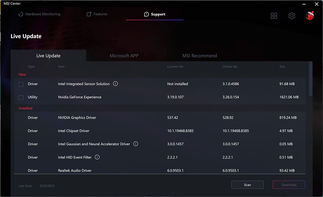Click the Download button
Image resolution: width=323 pixels, height=197 pixels.
[x=289, y=185]
